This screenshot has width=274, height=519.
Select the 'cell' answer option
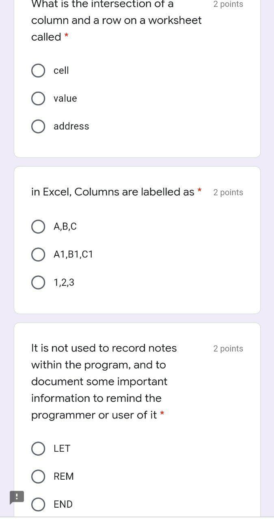coord(38,71)
